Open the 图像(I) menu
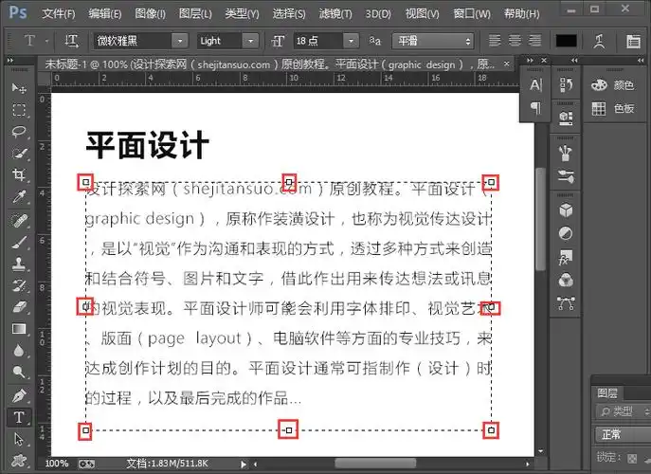The width and height of the screenshot is (651, 474). tap(150, 13)
